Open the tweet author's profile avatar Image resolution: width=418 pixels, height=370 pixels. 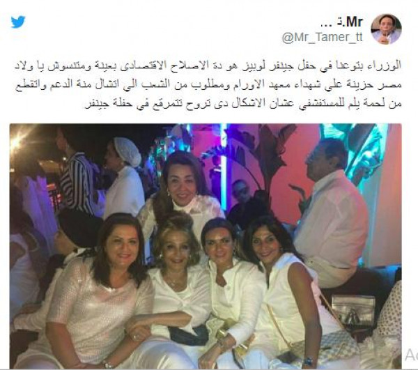pyautogui.click(x=386, y=29)
